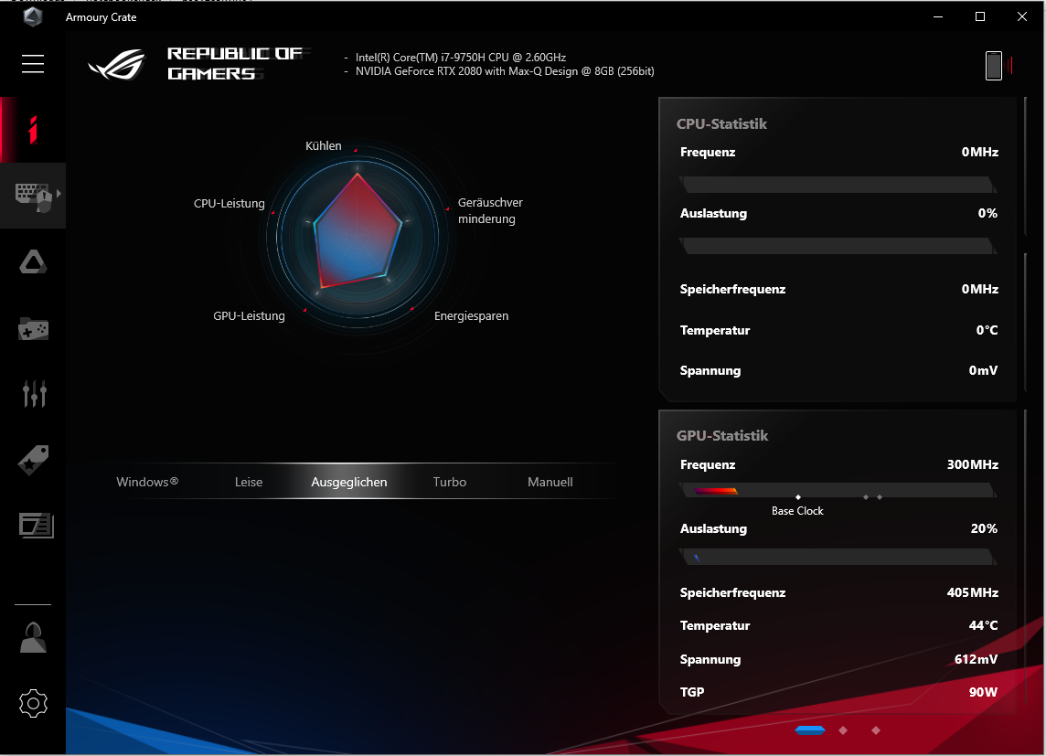Click the CPU Speicherfrequenz 0MHz value
The image size is (1046, 756).
(979, 290)
